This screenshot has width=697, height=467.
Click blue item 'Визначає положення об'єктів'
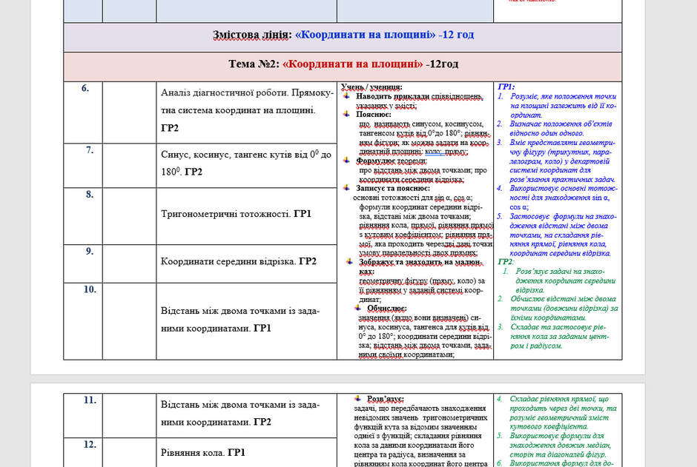[x=561, y=128]
